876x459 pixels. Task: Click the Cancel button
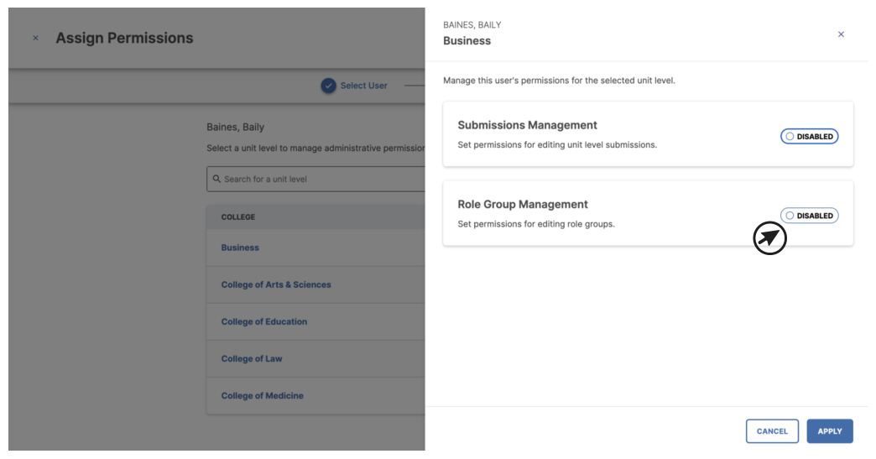point(771,431)
